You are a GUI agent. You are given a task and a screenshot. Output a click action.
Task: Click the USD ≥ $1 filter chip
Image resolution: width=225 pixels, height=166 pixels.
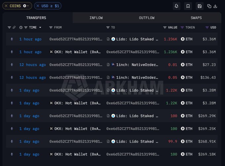pyautogui.click(x=48, y=6)
